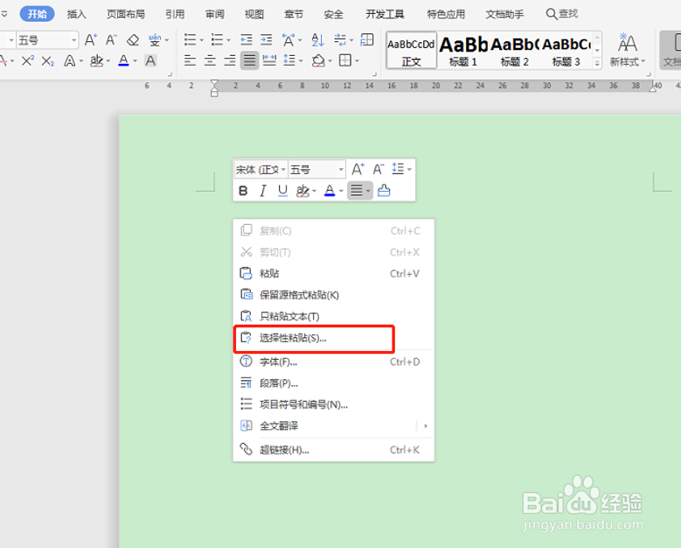Open the mini toolbar font size dropdown
The height and width of the screenshot is (548, 681).
pyautogui.click(x=341, y=170)
